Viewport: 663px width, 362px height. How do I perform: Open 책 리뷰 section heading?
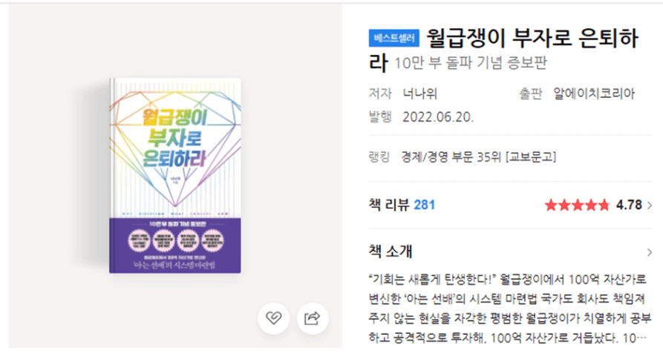tap(389, 205)
